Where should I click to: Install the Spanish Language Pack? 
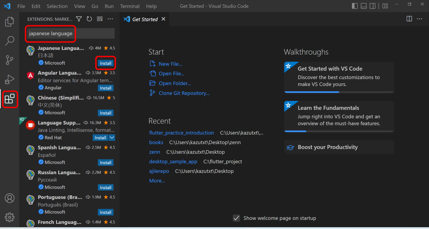click(x=105, y=163)
